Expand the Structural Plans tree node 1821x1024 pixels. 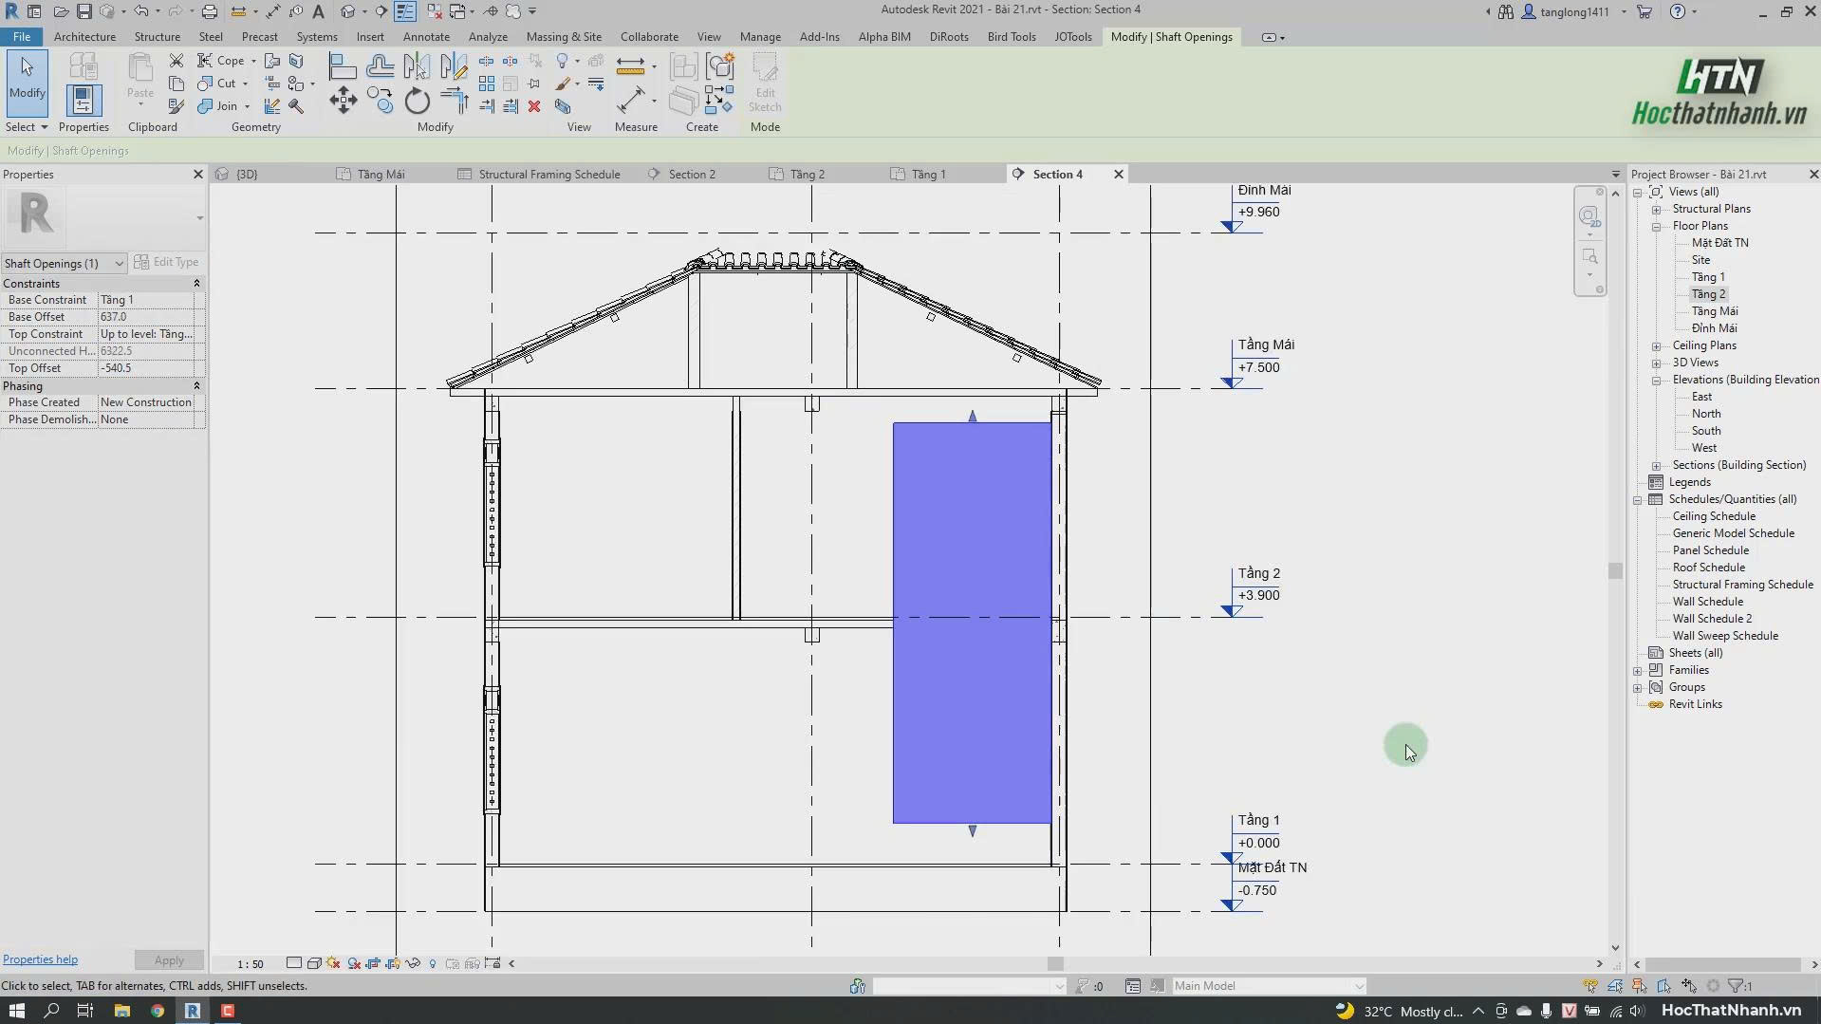[x=1656, y=210]
